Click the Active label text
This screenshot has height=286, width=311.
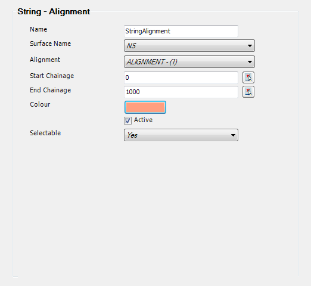[143, 120]
